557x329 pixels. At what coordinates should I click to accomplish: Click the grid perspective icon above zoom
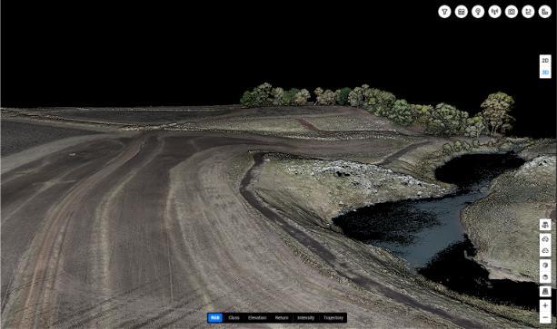(545, 292)
